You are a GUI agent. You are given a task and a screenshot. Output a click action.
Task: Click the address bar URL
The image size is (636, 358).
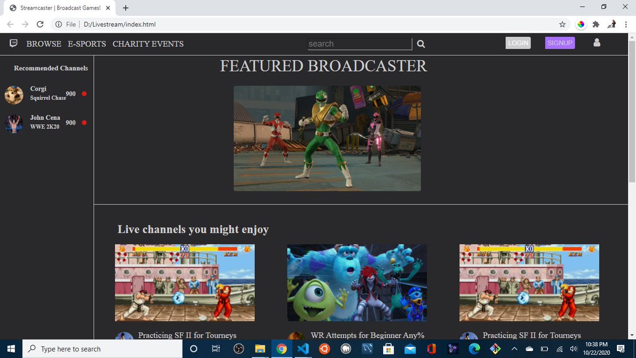pyautogui.click(x=119, y=24)
